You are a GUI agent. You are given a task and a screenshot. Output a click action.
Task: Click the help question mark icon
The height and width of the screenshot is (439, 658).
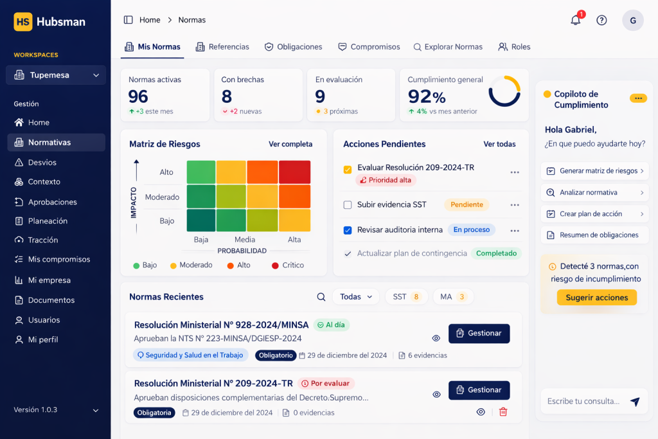(601, 20)
